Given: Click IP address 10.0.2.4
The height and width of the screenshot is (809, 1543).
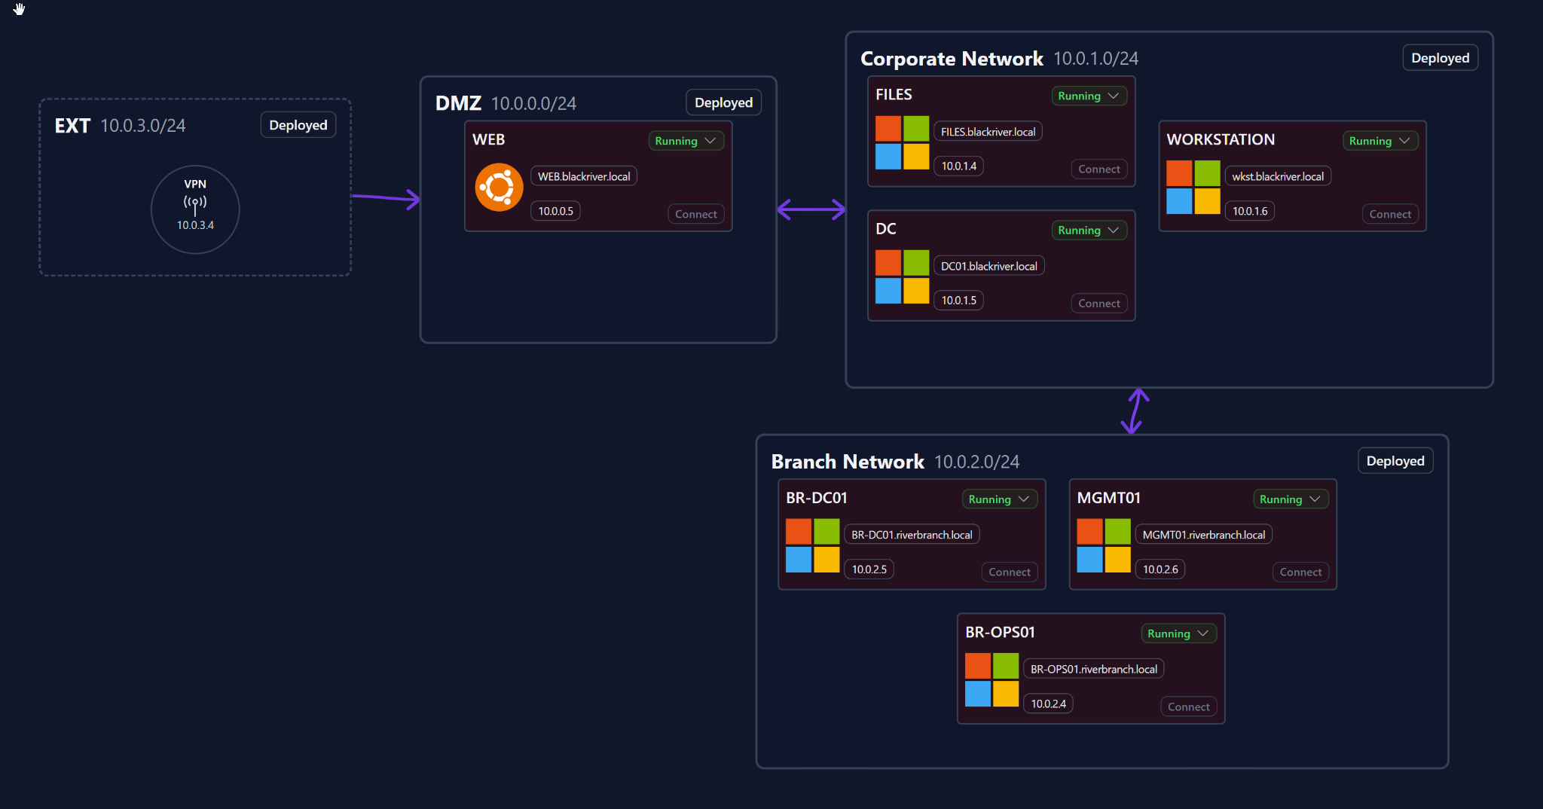Looking at the screenshot, I should pyautogui.click(x=1049, y=704).
